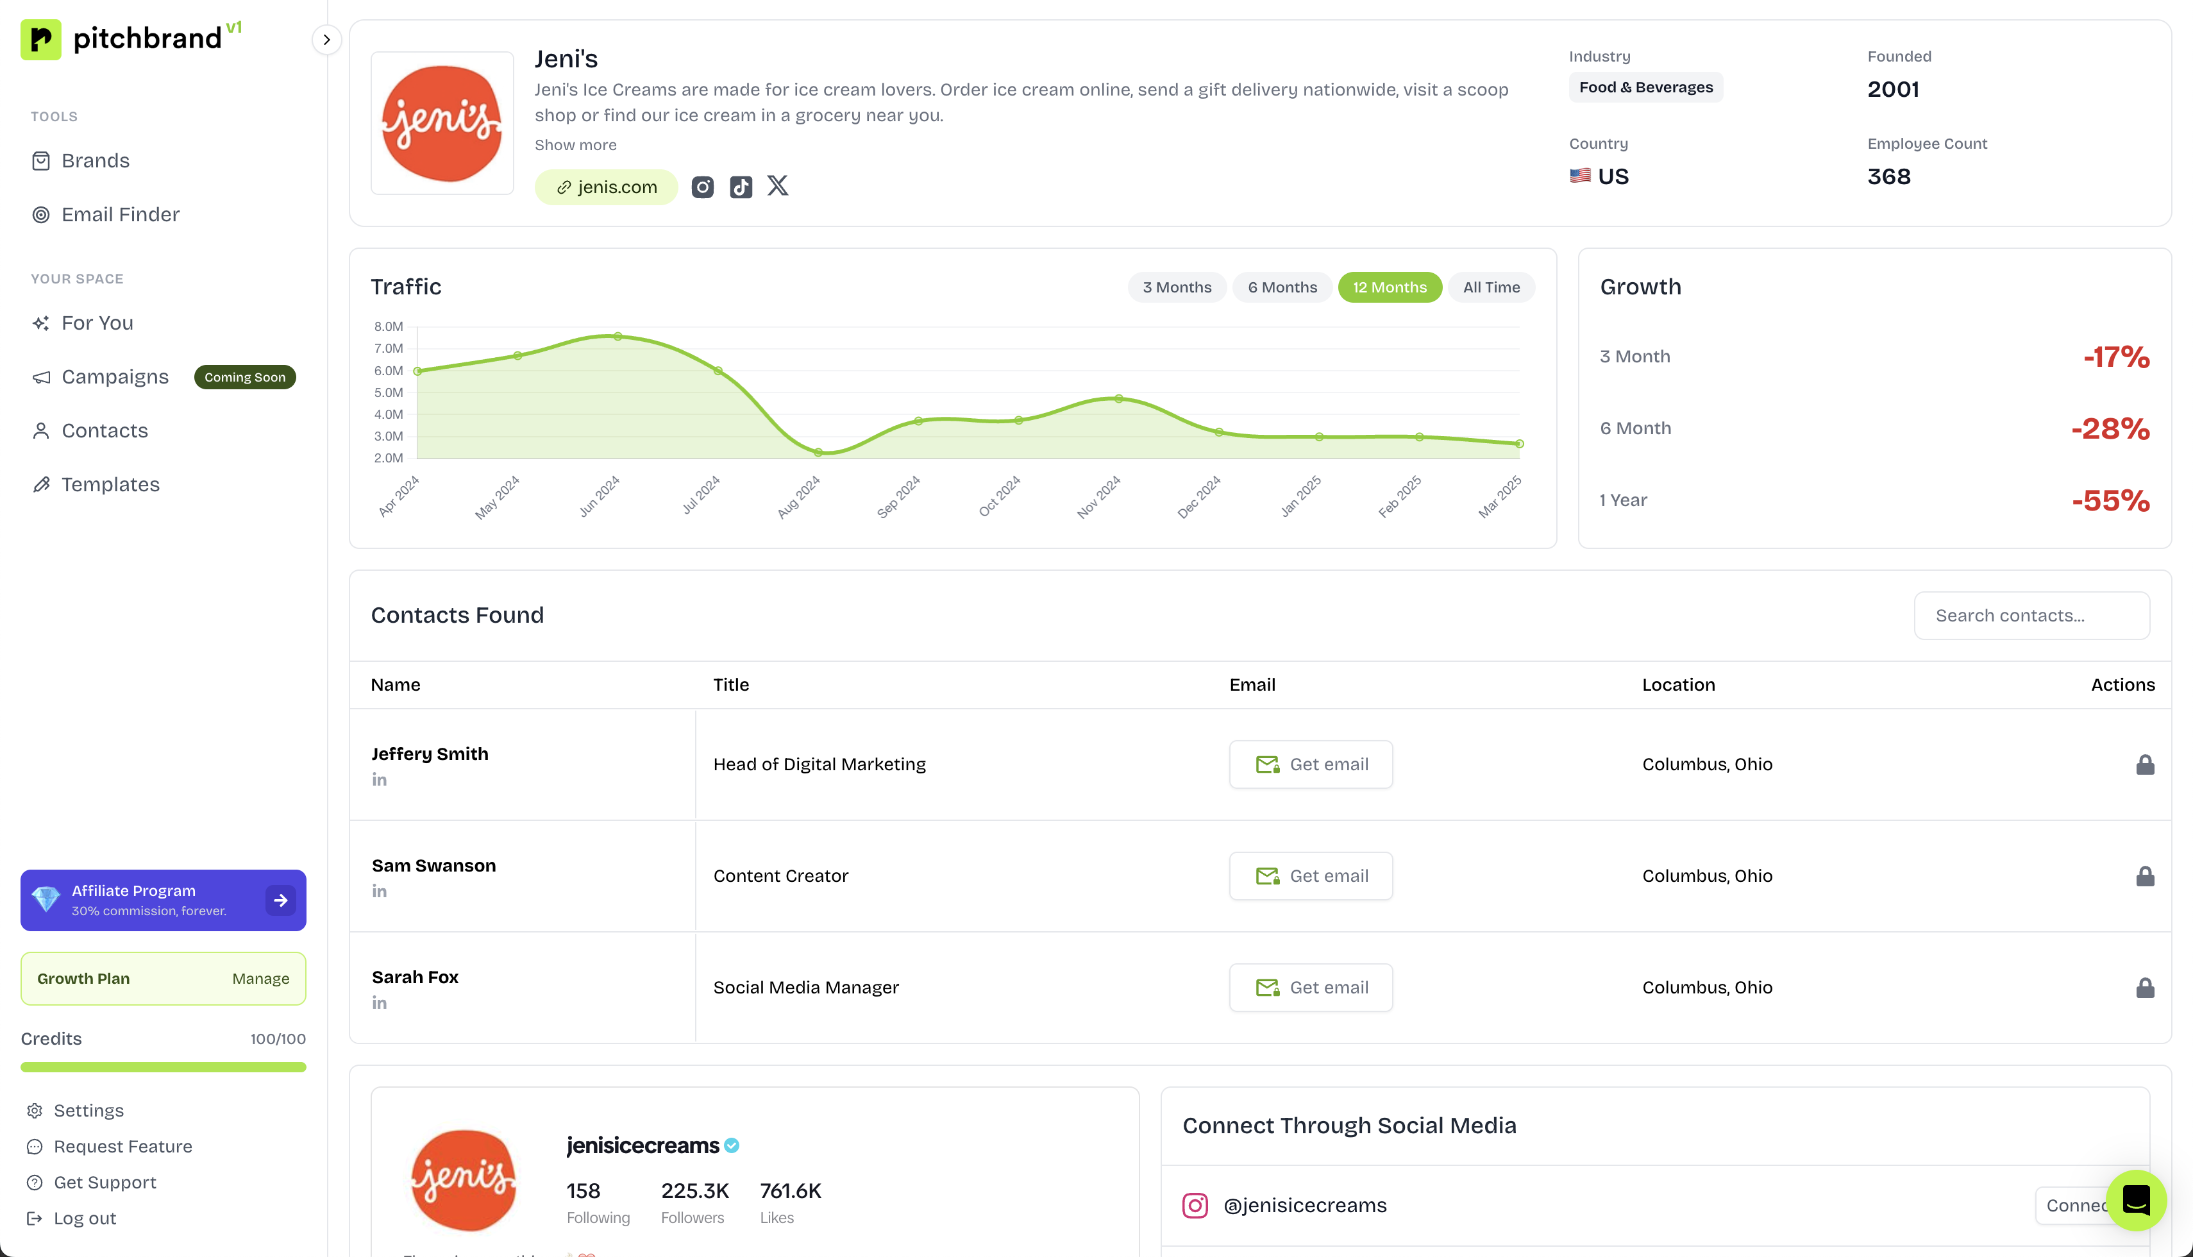The height and width of the screenshot is (1257, 2193).
Task: Click the Coming Soon badge
Action: point(245,377)
